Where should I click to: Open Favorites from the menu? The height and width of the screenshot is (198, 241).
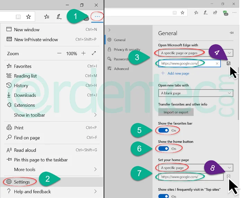(52, 66)
